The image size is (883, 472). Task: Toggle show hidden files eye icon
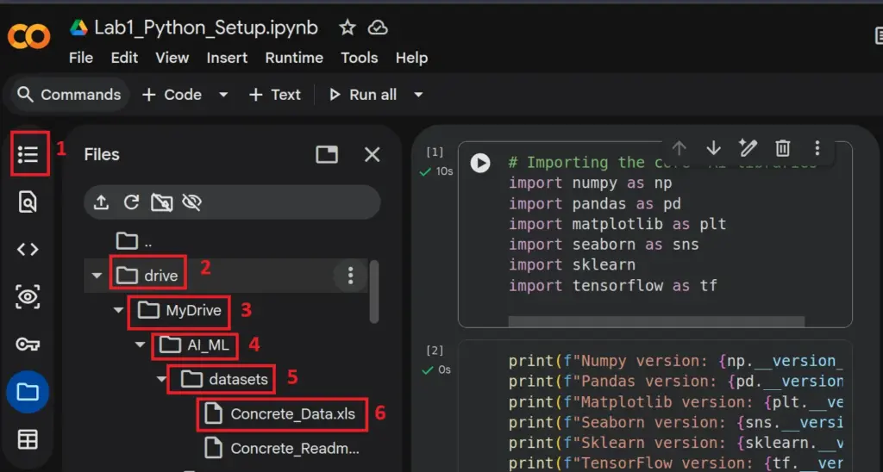click(x=192, y=202)
